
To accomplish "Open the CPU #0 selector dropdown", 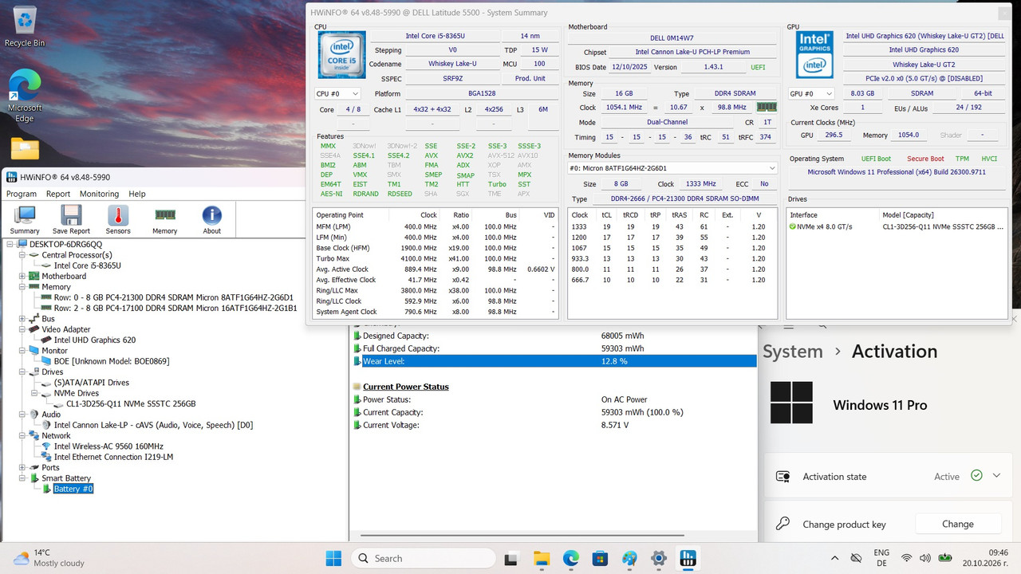I will click(337, 93).
